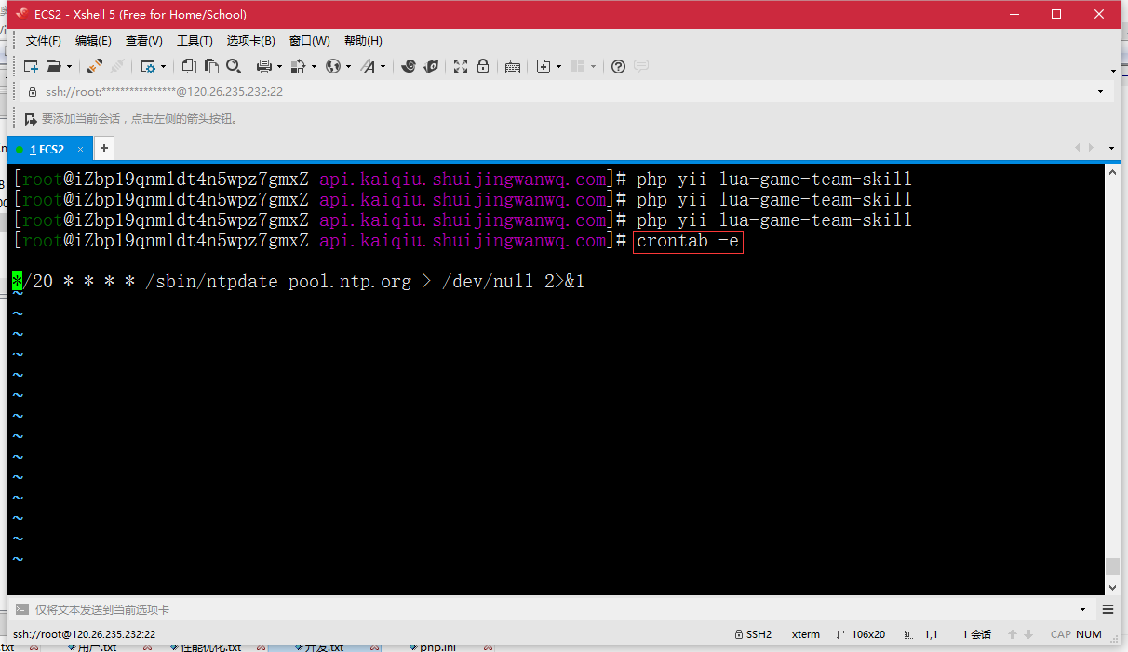Click the Font letter A icon

click(368, 66)
